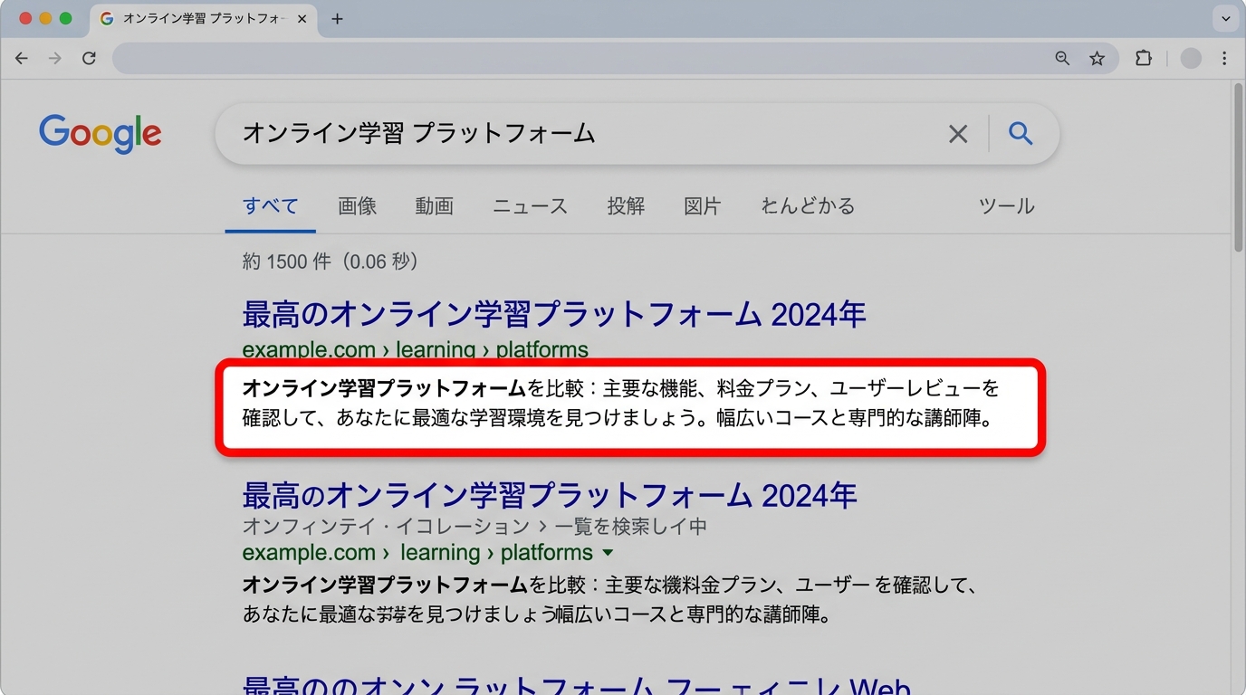This screenshot has height=695, width=1246.
Task: Click the Google logo
Action: (101, 134)
